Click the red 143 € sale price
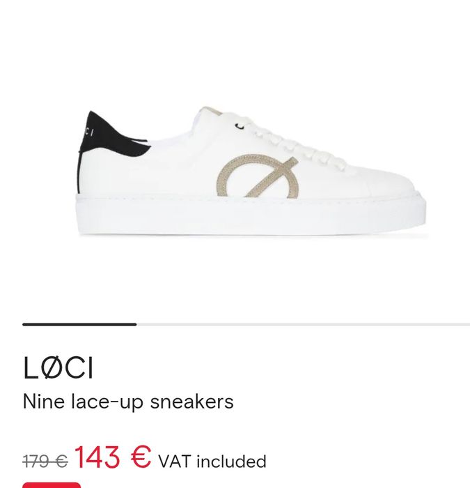 113,457
